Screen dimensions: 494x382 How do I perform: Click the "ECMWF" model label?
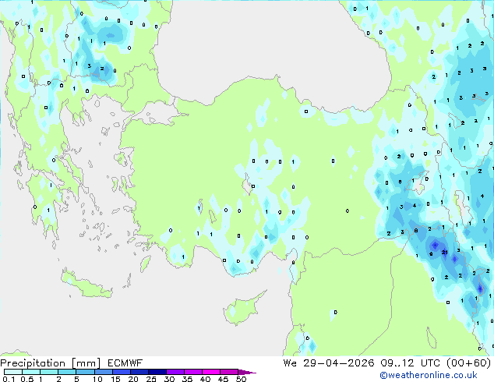tap(125, 363)
